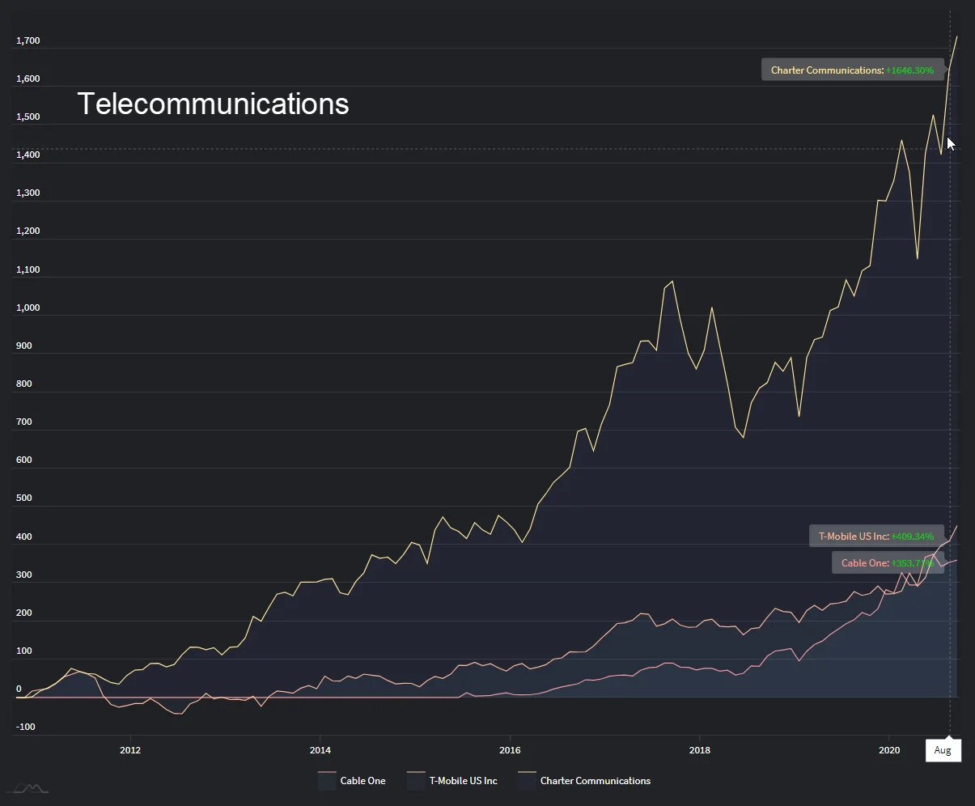Click the 1,500 y-axis value
975x806 pixels.
(28, 117)
